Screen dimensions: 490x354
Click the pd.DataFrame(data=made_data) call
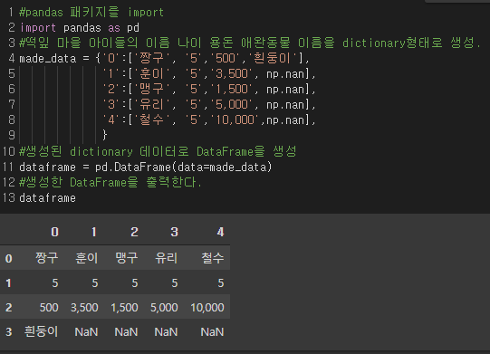(x=184, y=167)
